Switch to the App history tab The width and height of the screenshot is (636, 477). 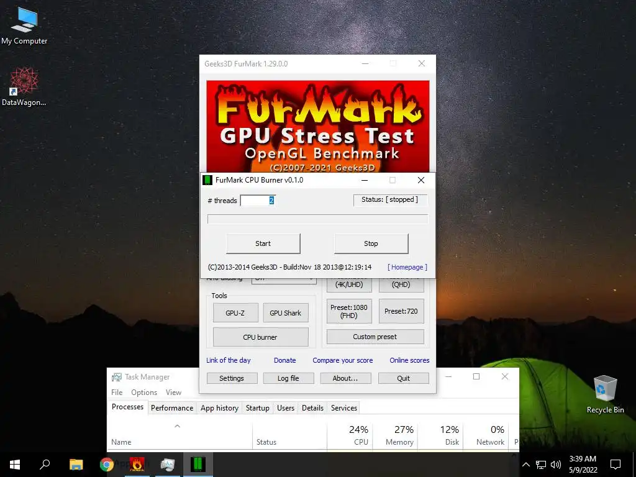219,408
